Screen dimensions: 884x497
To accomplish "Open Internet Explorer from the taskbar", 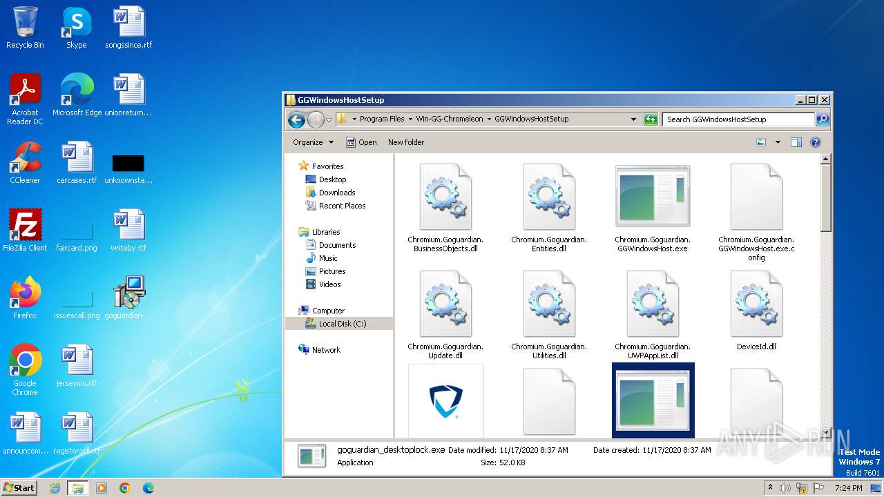I will coord(55,488).
